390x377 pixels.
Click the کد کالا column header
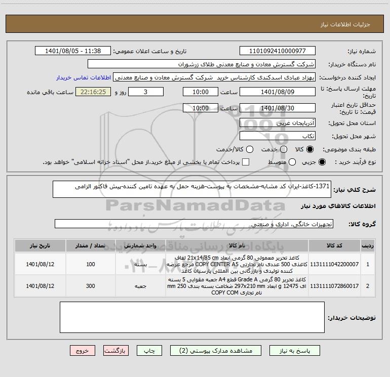pos(334,245)
